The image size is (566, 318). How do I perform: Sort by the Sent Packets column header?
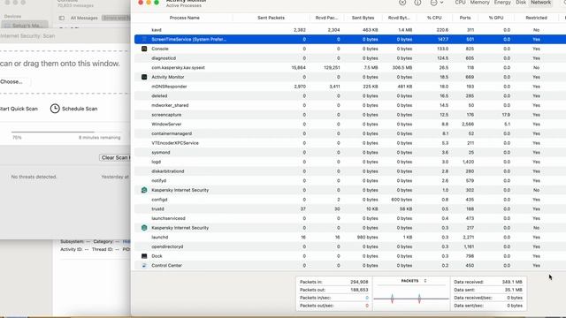[x=272, y=18]
